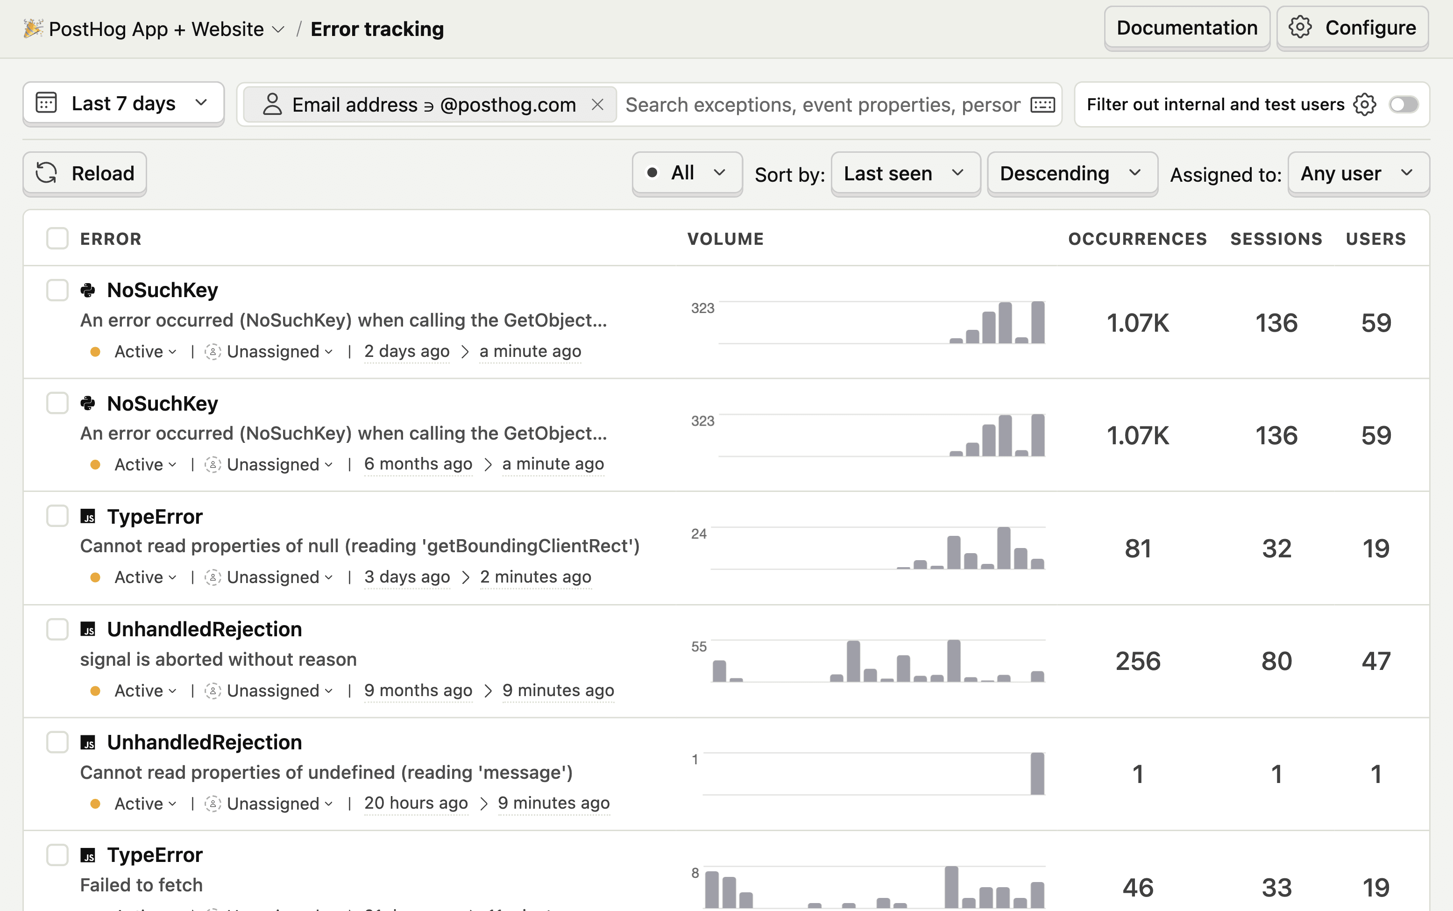Click assignee avatar icon on first NoSuchKey row

[213, 351]
